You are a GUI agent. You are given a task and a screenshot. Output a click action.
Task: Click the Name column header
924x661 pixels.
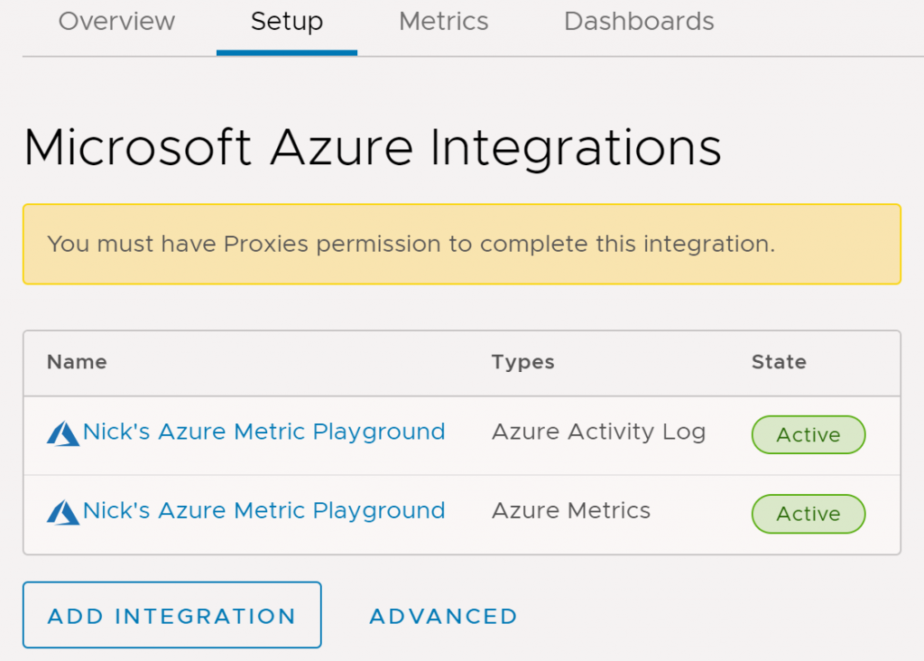tap(78, 361)
